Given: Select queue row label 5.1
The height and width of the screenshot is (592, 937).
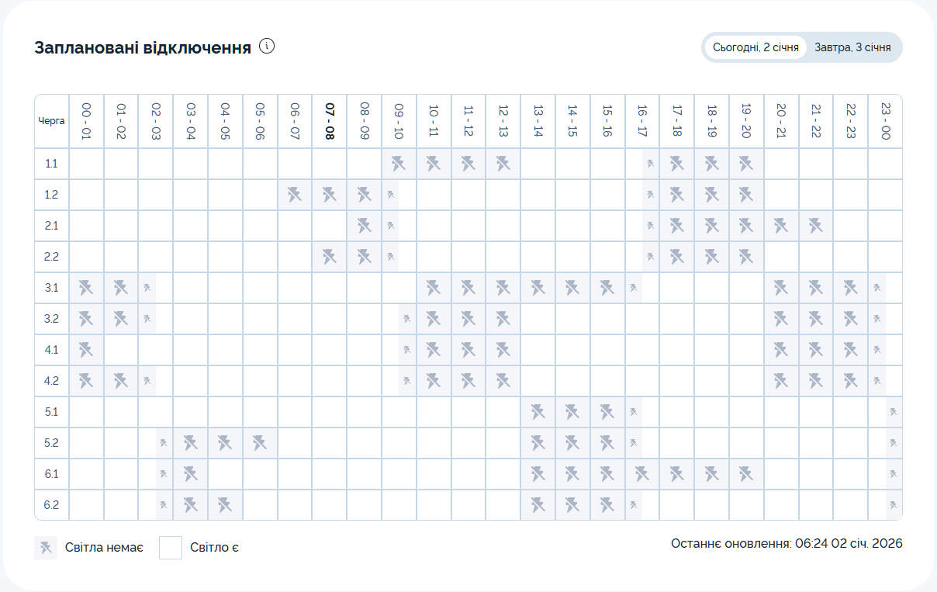Looking at the screenshot, I should 52,412.
